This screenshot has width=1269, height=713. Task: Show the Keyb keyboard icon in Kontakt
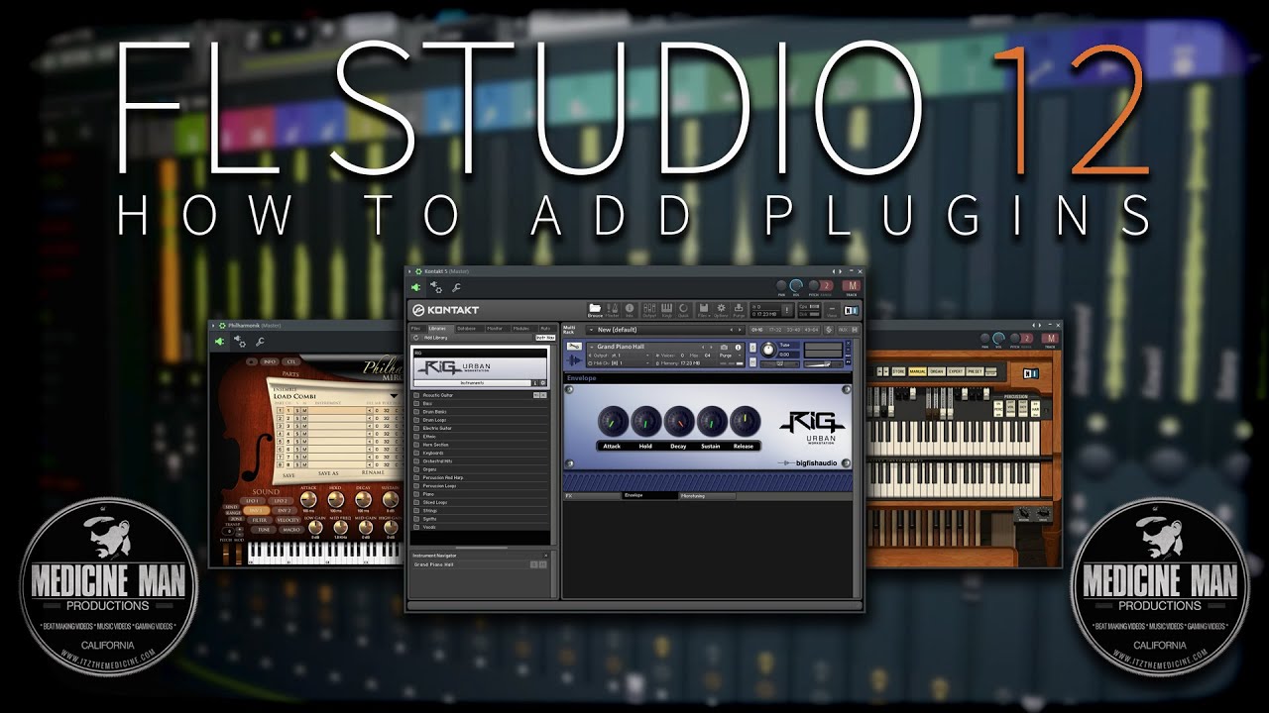point(666,308)
